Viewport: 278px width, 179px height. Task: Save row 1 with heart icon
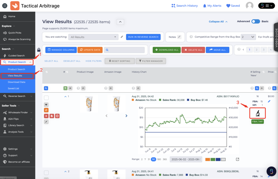(46, 105)
